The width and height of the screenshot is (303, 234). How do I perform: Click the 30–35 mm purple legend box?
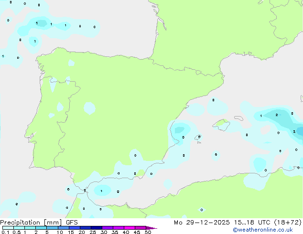pyautogui.click(x=107, y=228)
